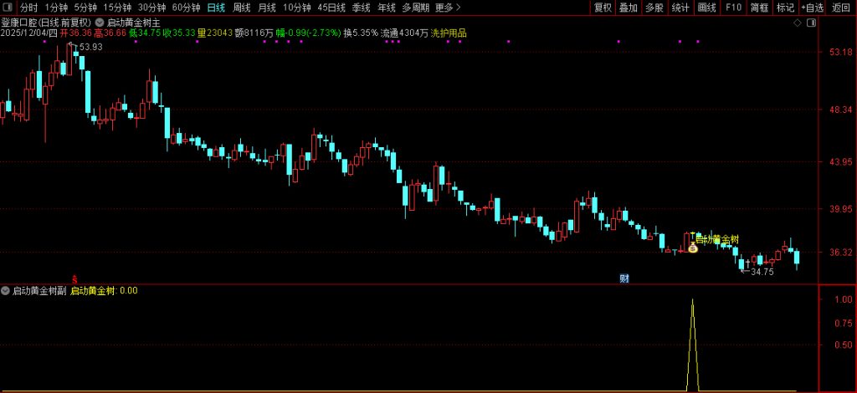Click the 洗护用品 sector label
Screen dimensions: 857x393
449,33
